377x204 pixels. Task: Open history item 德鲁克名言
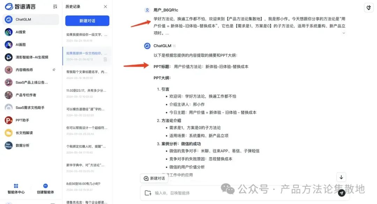[x=87, y=202]
